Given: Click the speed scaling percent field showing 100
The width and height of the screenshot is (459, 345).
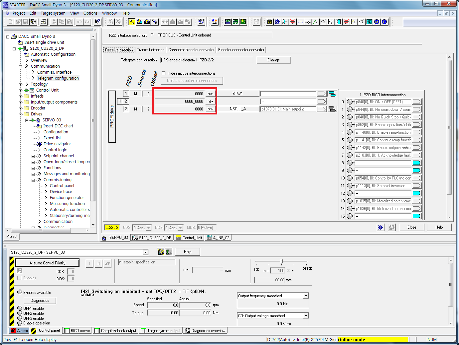Looking at the screenshot, I should click(277, 271).
